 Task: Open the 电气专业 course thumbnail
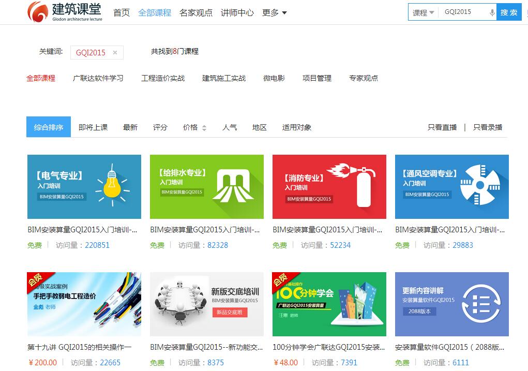tap(84, 187)
